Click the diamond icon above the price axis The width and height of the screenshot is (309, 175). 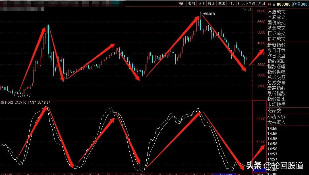pos(244,9)
